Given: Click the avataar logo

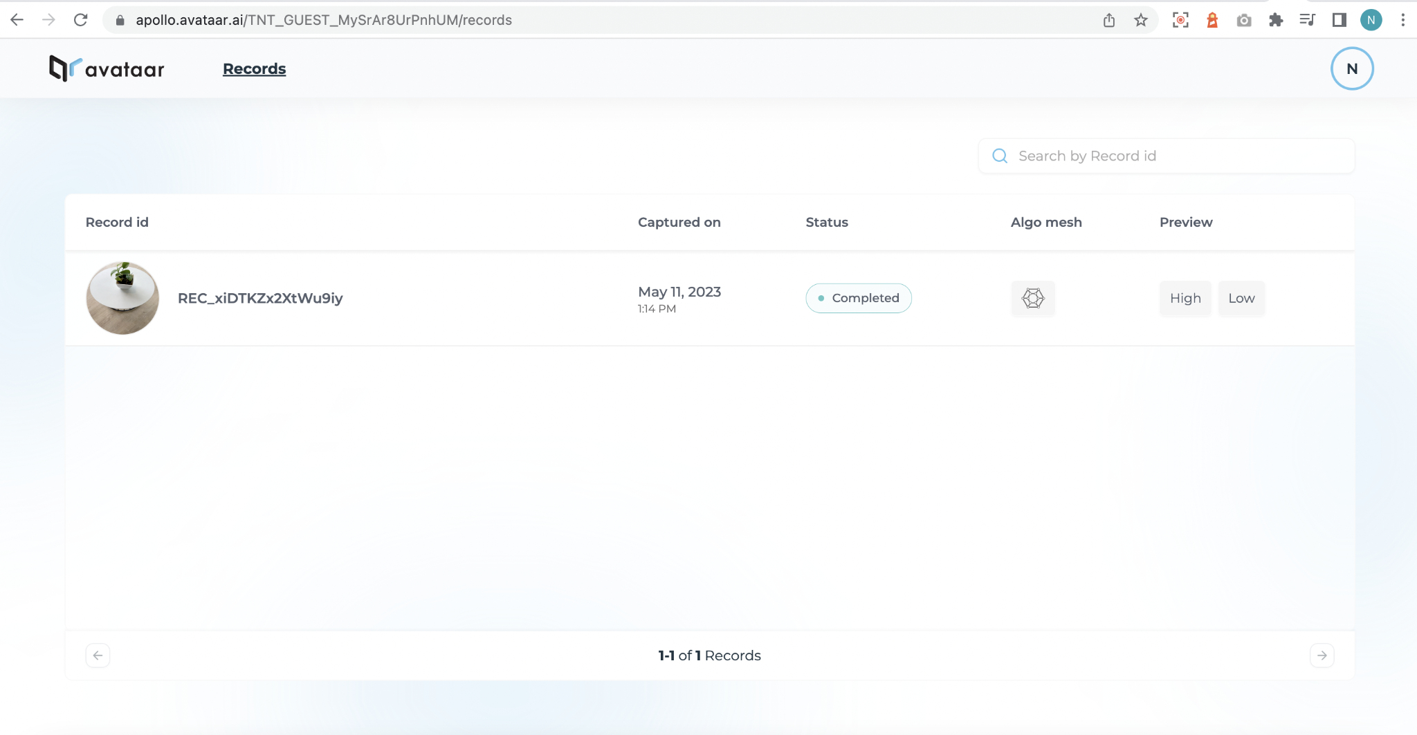Looking at the screenshot, I should pyautogui.click(x=107, y=68).
